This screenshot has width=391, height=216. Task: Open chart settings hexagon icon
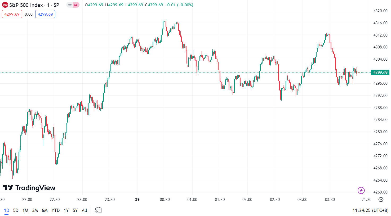381,200
